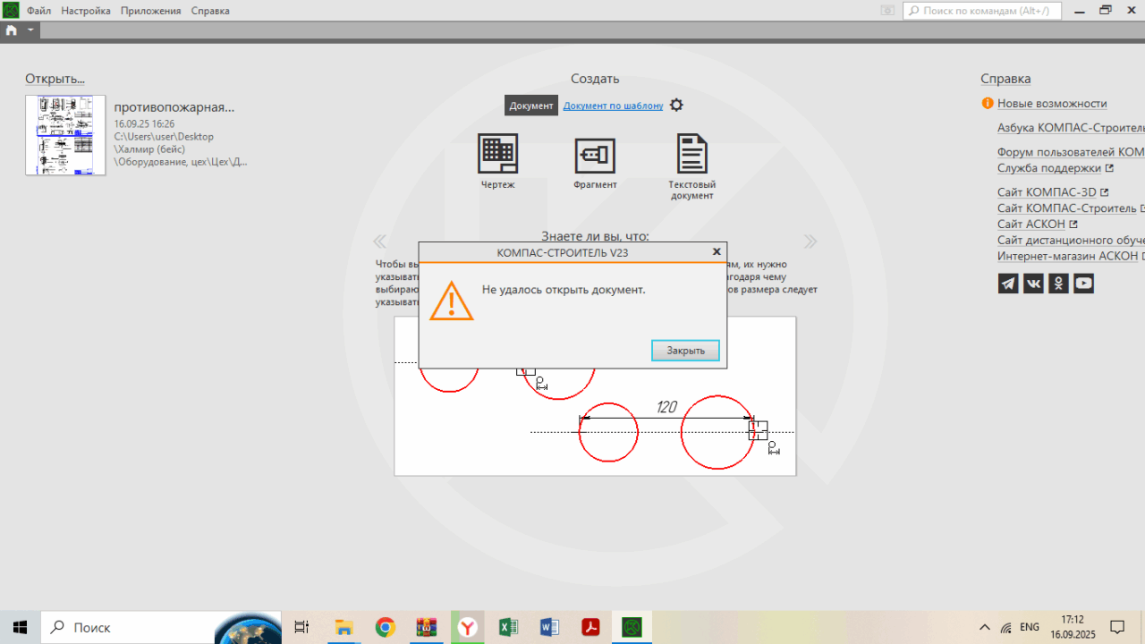Open the Приложения menu
The height and width of the screenshot is (644, 1145).
point(150,11)
